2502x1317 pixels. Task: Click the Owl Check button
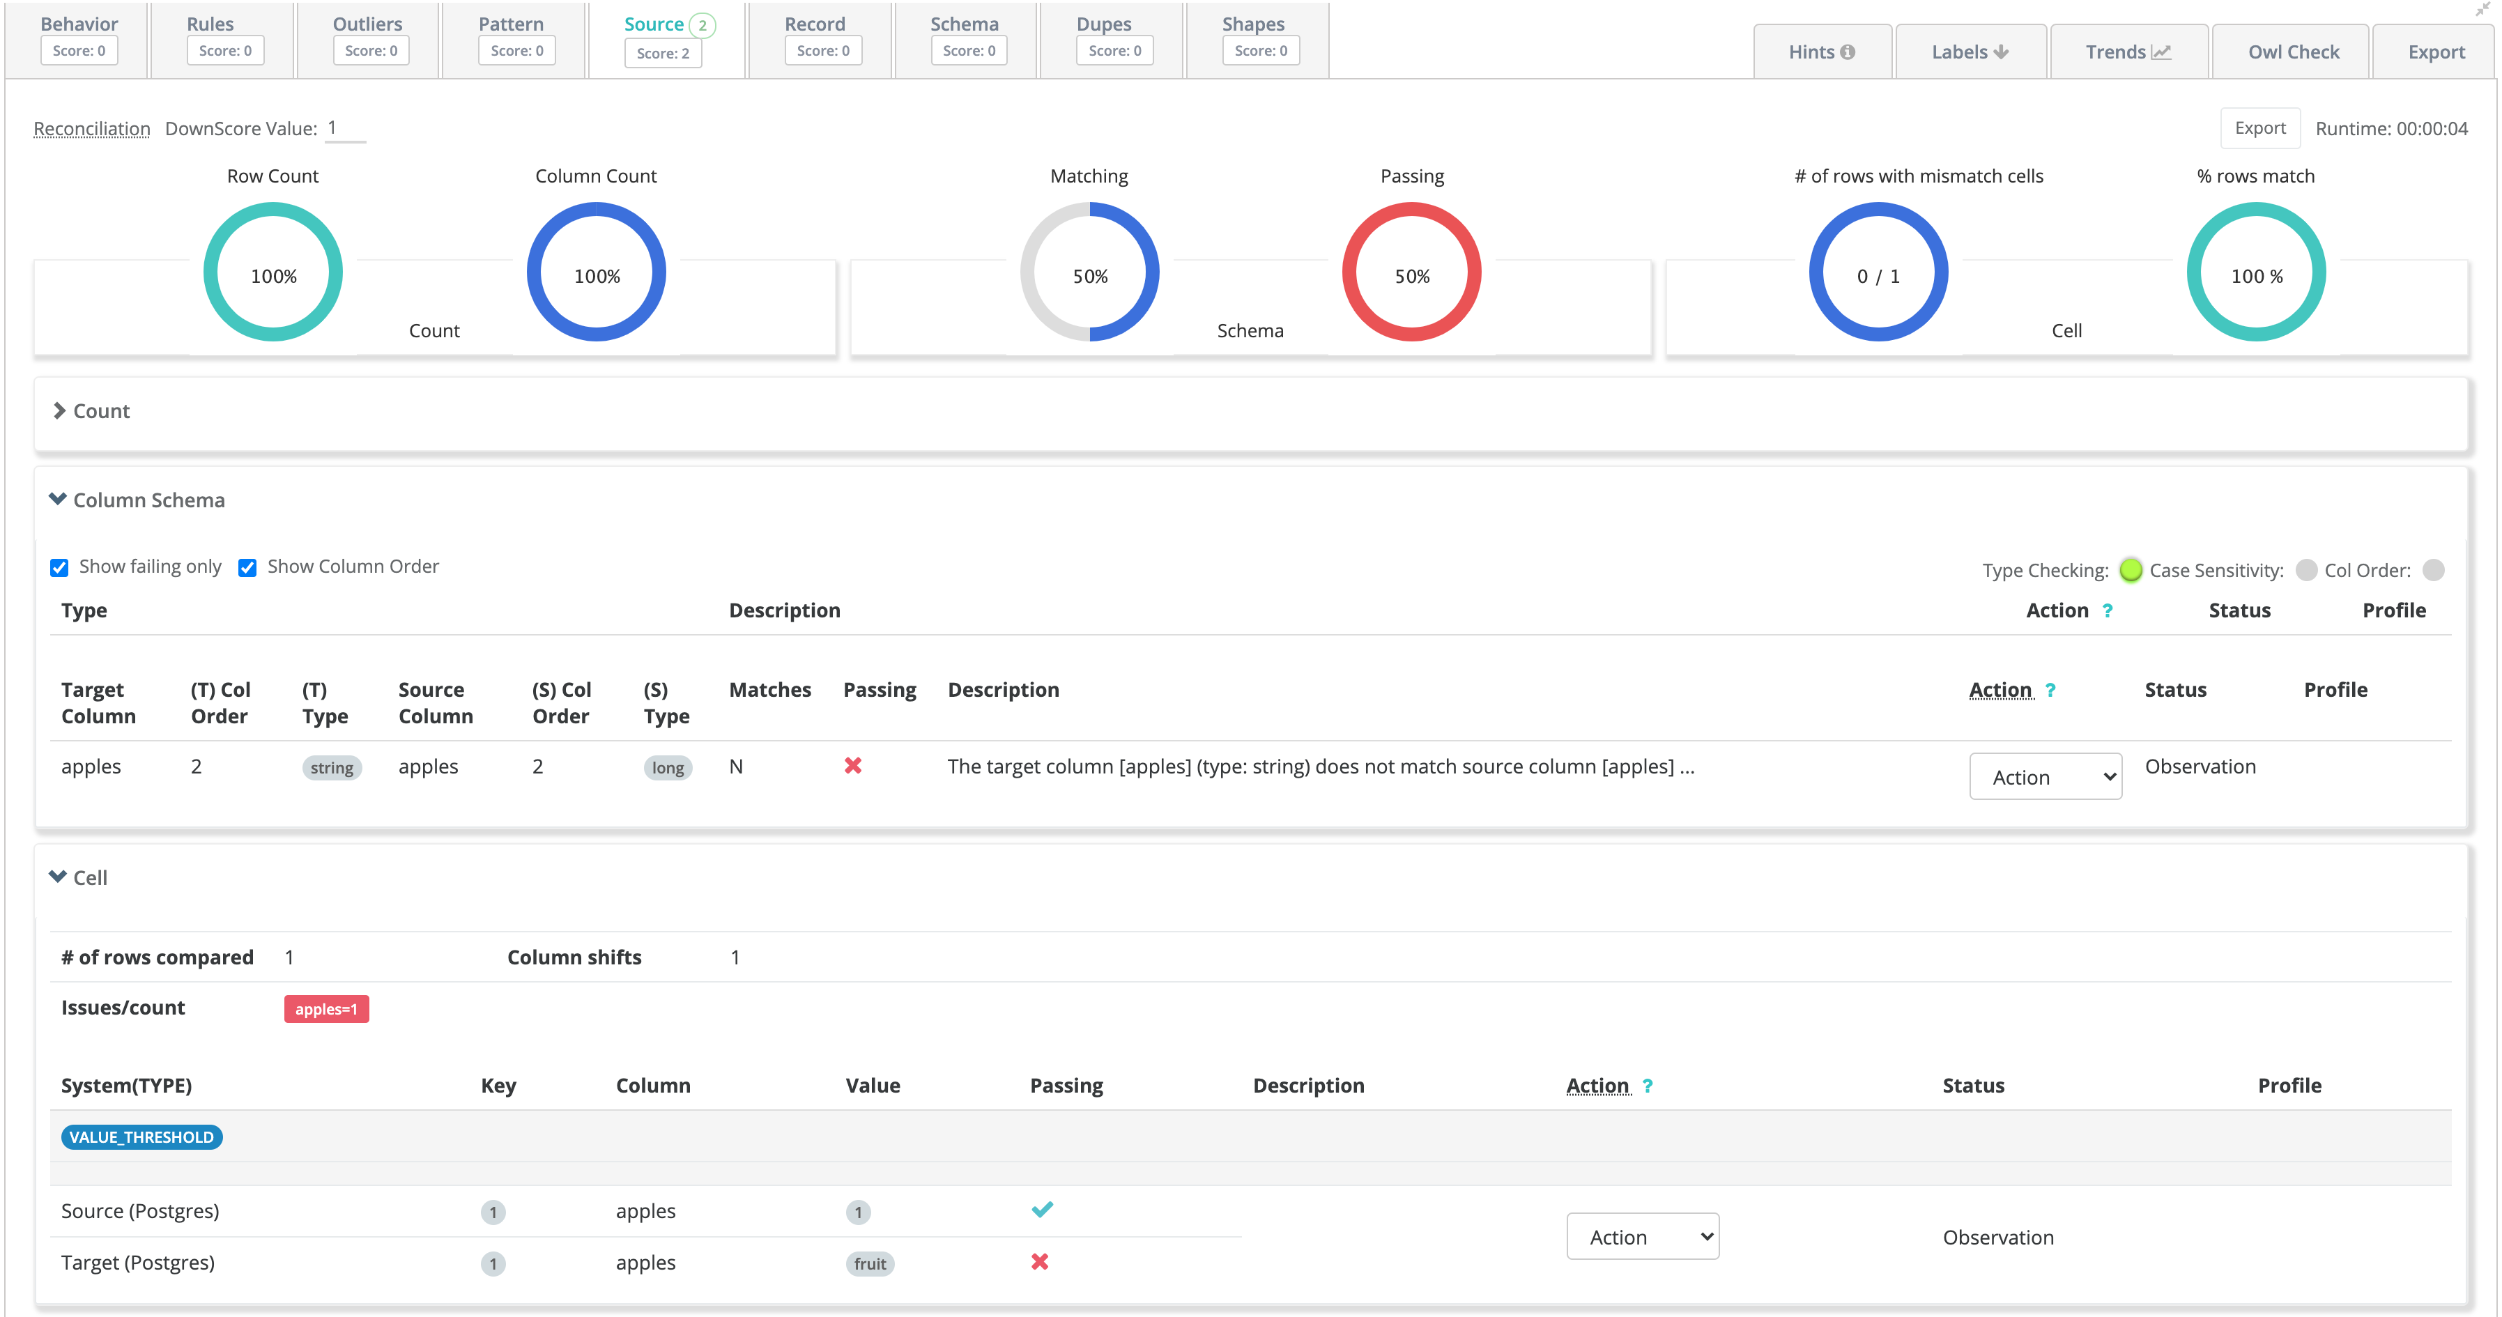coord(2293,52)
